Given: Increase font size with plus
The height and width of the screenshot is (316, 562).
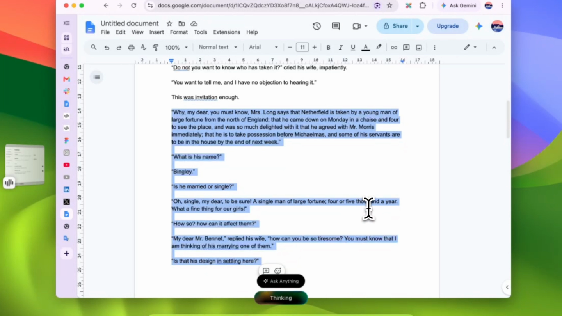Looking at the screenshot, I should pos(315,48).
